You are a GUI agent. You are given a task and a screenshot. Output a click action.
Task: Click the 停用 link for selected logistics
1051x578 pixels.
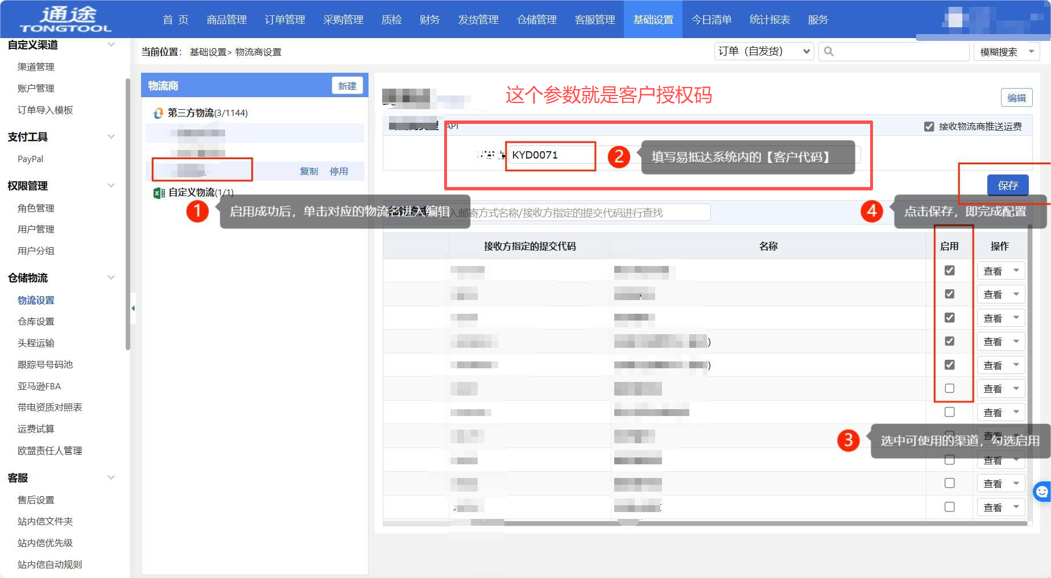pos(338,171)
